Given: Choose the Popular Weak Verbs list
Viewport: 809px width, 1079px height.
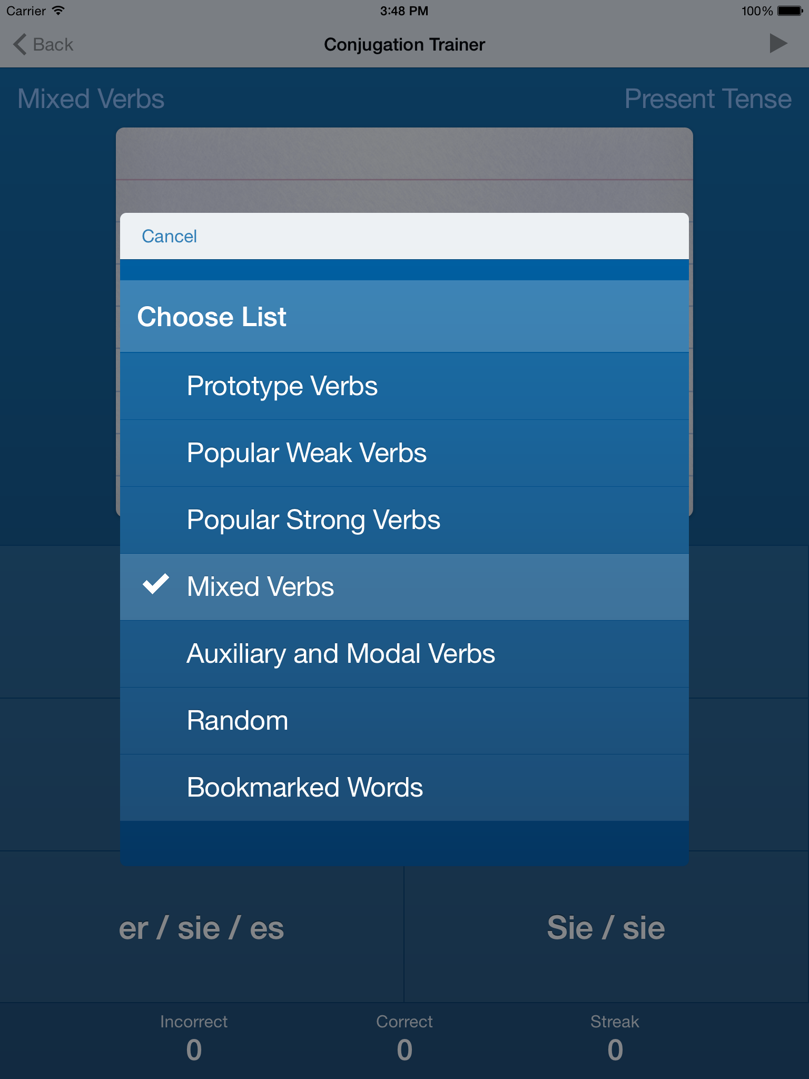Looking at the screenshot, I should 307,453.
